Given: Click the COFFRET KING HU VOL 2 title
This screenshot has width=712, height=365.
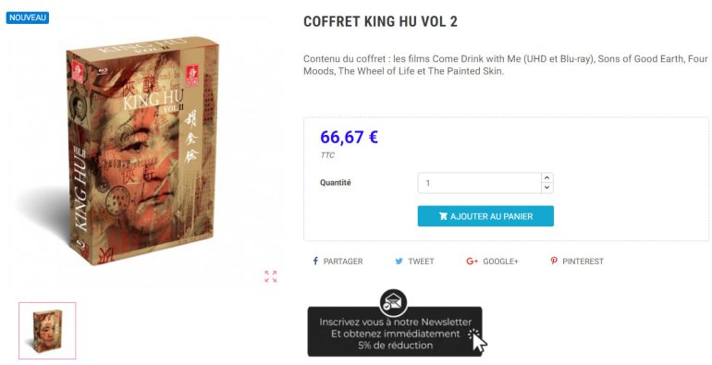Looking at the screenshot, I should click(380, 21).
